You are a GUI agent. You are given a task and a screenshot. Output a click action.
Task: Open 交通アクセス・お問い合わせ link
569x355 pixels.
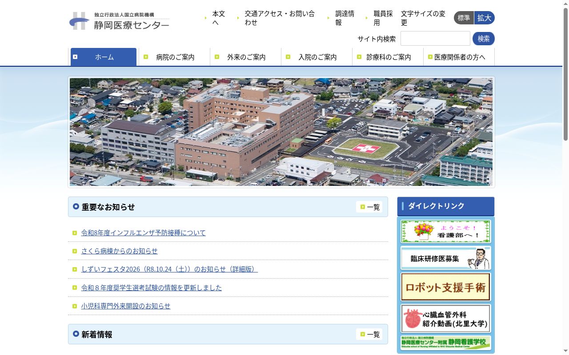click(x=280, y=18)
